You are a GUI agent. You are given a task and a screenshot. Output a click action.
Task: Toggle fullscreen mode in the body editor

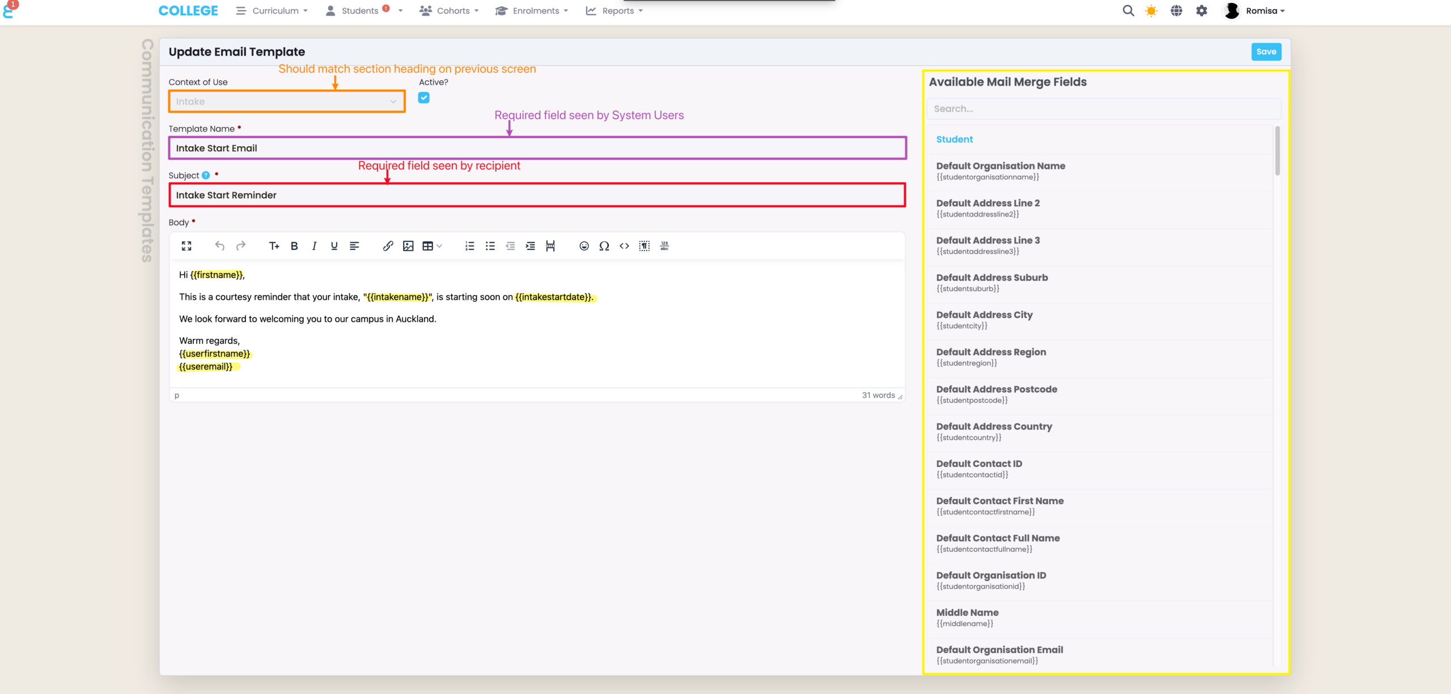pyautogui.click(x=186, y=246)
